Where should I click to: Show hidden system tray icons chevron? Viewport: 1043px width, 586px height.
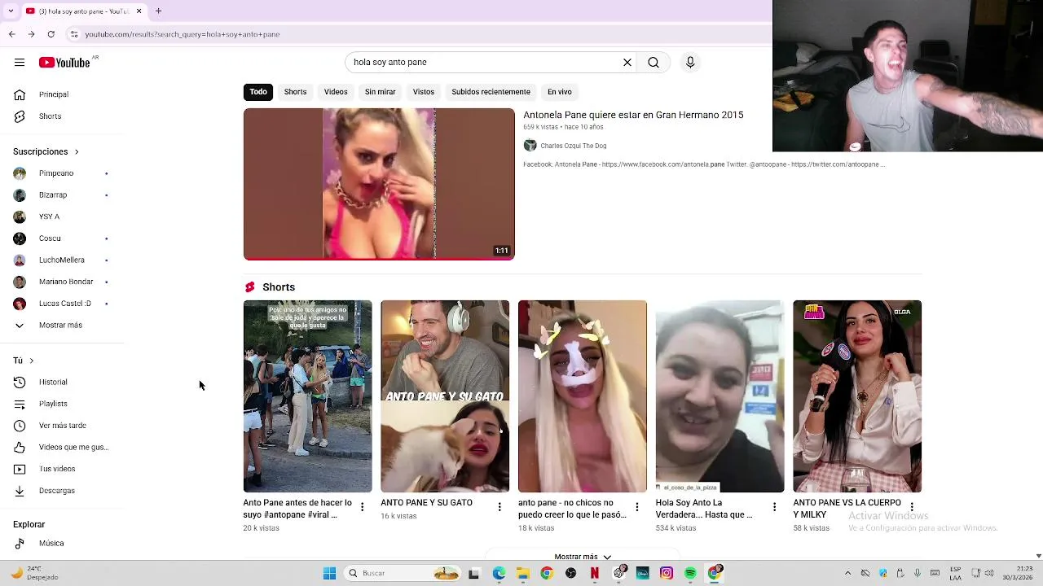[847, 573]
